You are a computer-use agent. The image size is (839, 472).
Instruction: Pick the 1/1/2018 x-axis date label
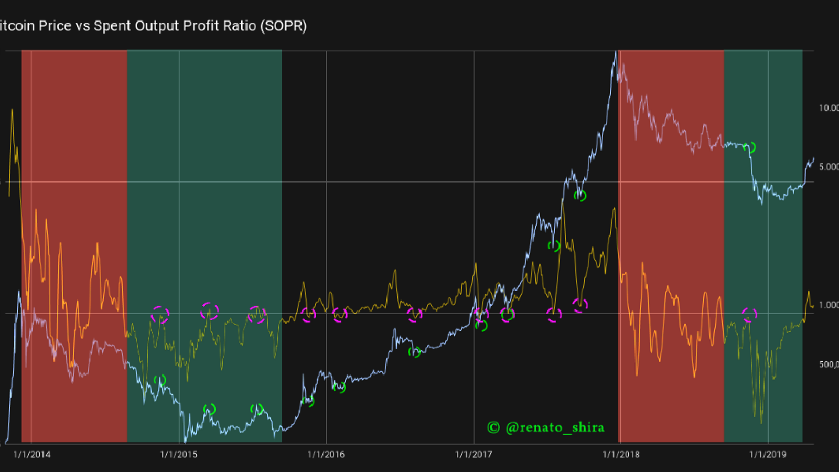621,454
